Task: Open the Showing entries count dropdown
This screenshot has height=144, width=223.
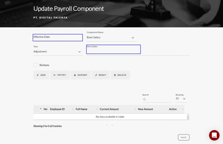Action: [181, 99]
